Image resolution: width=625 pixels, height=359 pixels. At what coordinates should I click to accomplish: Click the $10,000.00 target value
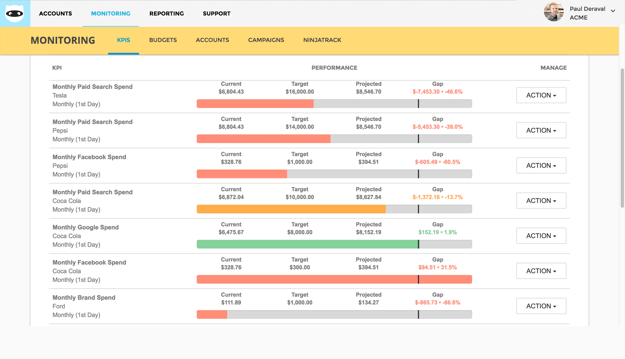299,197
